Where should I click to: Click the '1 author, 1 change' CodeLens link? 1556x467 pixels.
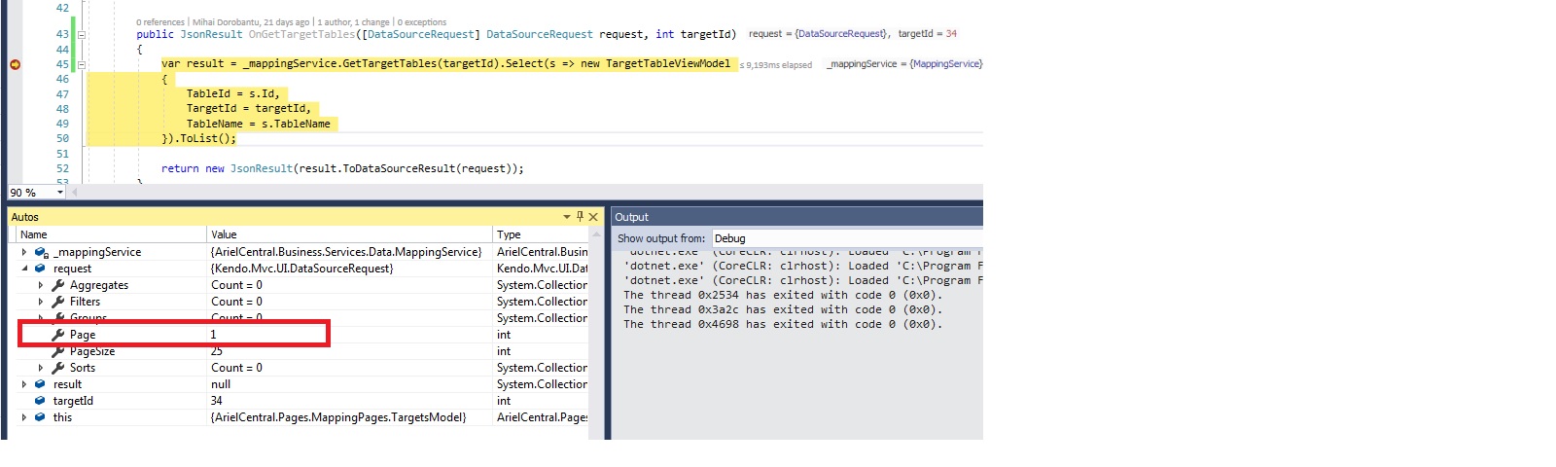(354, 21)
